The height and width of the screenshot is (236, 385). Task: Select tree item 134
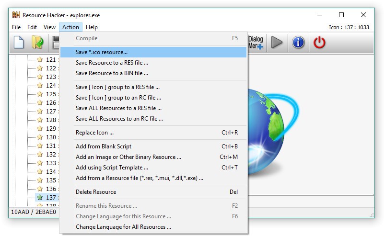click(51, 171)
